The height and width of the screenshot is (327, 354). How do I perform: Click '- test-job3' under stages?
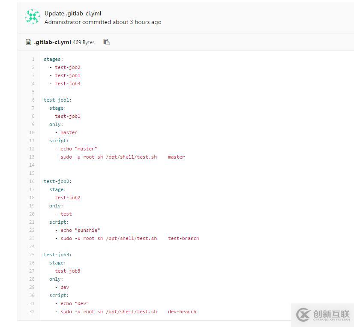point(65,84)
